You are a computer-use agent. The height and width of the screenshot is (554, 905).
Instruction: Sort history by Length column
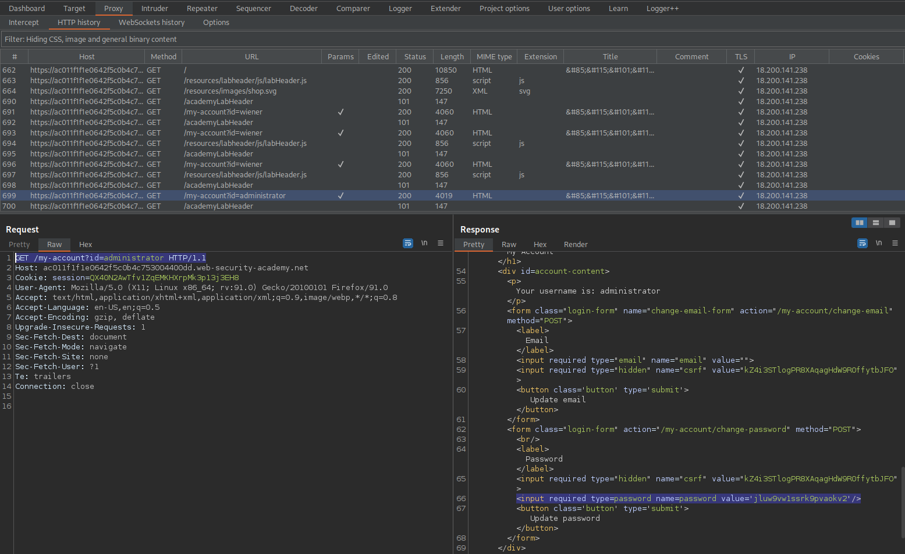point(452,56)
